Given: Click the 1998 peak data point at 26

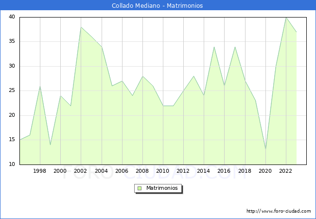Looking at the screenshot, I should coord(40,86).
